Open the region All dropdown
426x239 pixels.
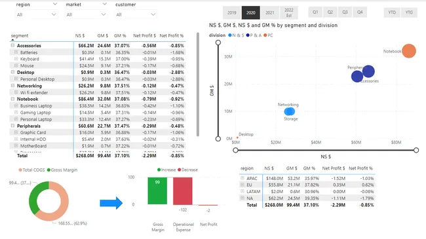(36, 14)
